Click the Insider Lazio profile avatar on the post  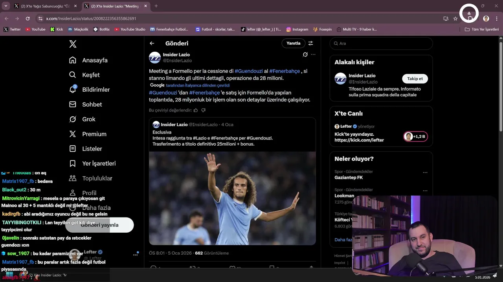(155, 58)
